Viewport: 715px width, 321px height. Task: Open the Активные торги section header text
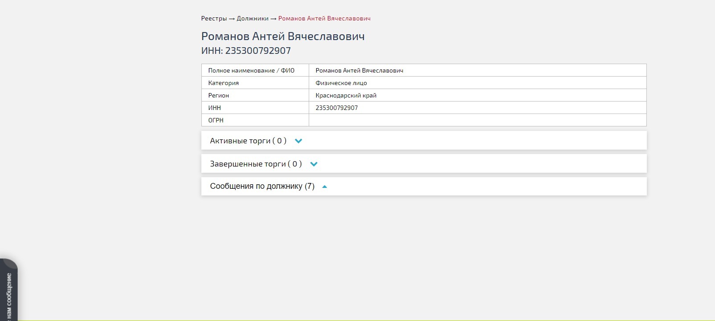(248, 141)
